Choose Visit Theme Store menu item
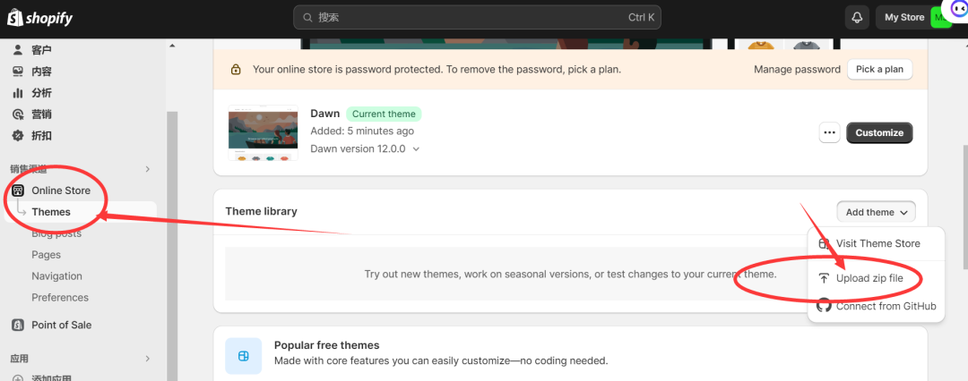The width and height of the screenshot is (968, 381). (x=877, y=243)
